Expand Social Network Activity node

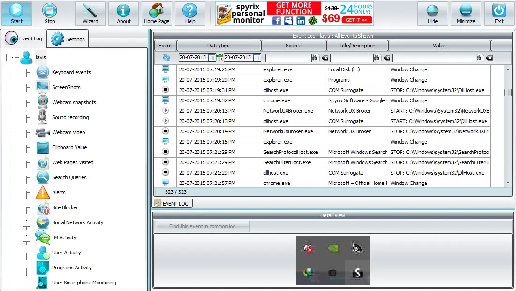(27, 223)
